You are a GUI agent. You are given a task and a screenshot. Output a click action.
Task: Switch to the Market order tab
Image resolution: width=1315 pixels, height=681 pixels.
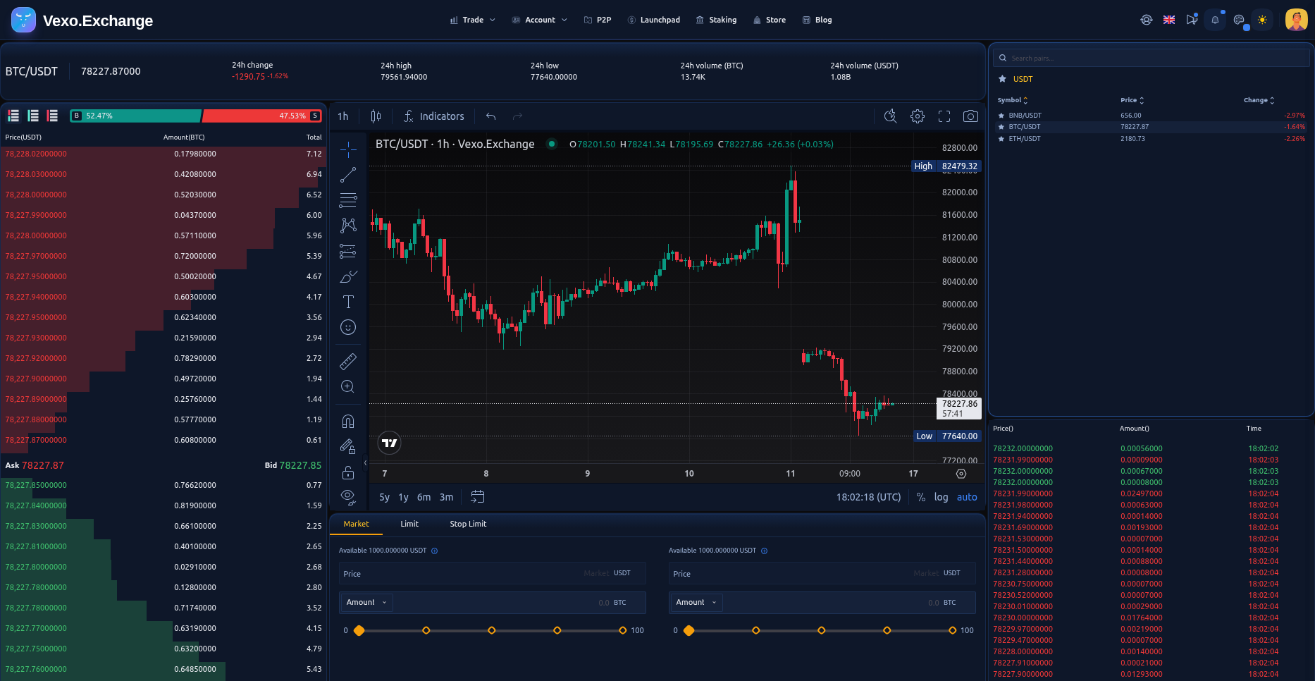point(356,524)
